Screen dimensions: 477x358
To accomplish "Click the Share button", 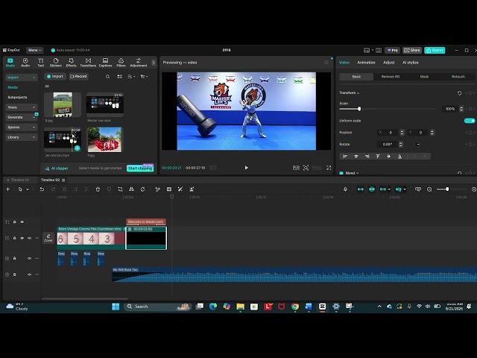I will (x=412, y=50).
